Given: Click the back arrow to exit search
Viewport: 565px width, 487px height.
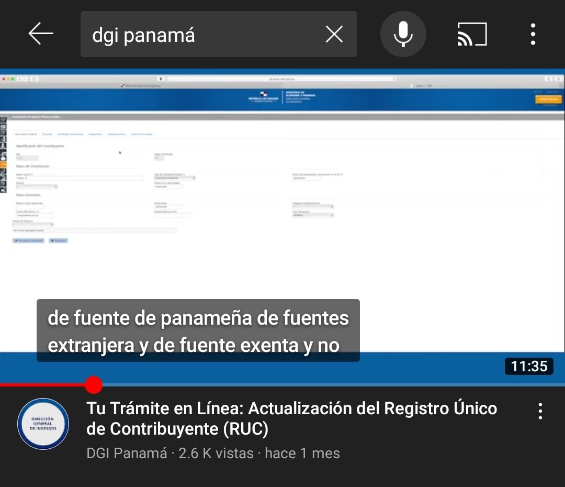Looking at the screenshot, I should (41, 34).
